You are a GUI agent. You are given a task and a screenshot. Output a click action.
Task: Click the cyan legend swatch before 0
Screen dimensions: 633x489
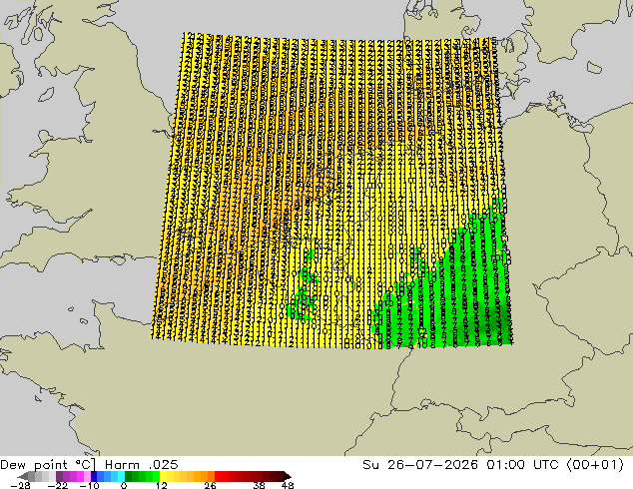coord(121,476)
